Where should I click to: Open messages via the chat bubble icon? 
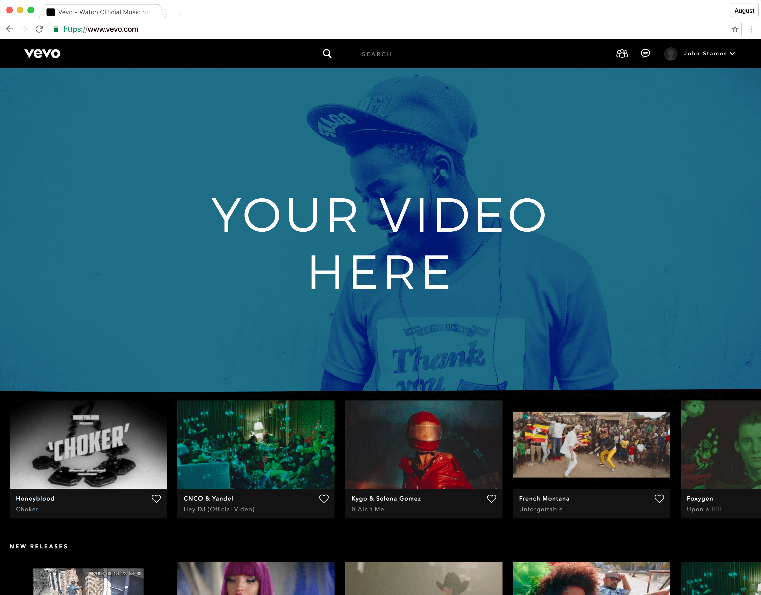[x=645, y=53]
